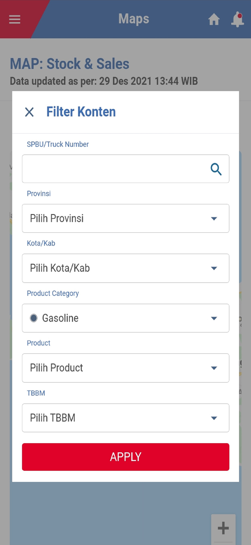Open the hamburger menu
The height and width of the screenshot is (545, 251).
[x=15, y=19]
